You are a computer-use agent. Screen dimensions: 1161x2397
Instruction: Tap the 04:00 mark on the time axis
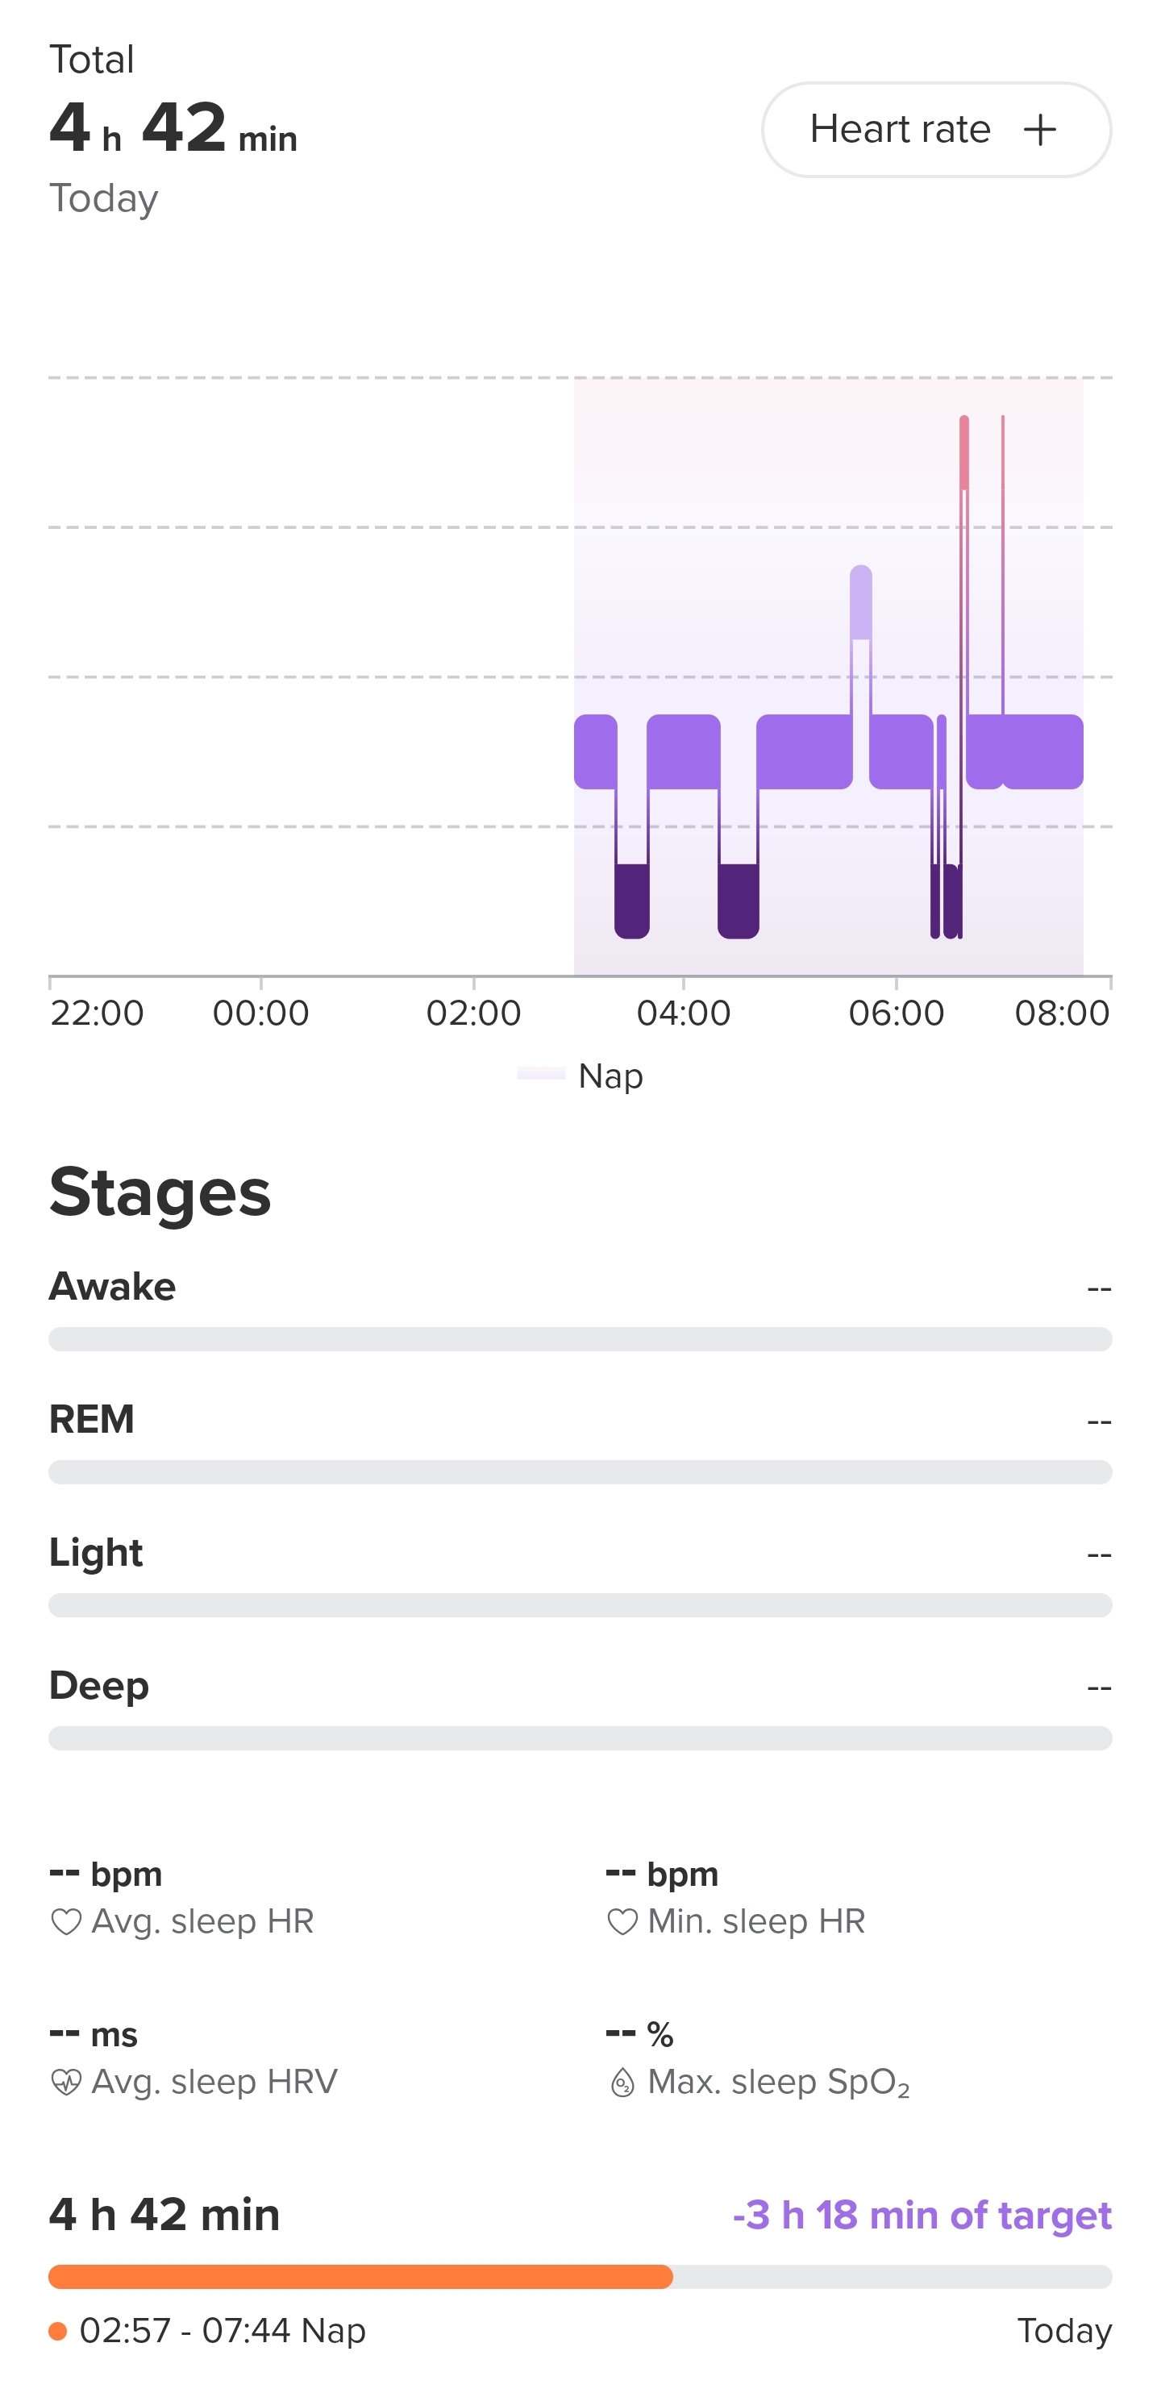click(x=684, y=1012)
